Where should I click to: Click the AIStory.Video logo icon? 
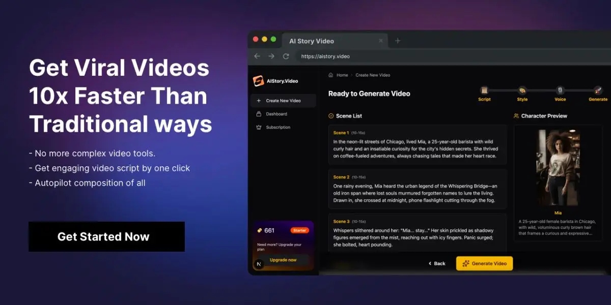(259, 81)
